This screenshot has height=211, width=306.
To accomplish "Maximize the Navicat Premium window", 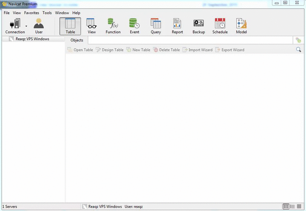I will pos(285,3).
